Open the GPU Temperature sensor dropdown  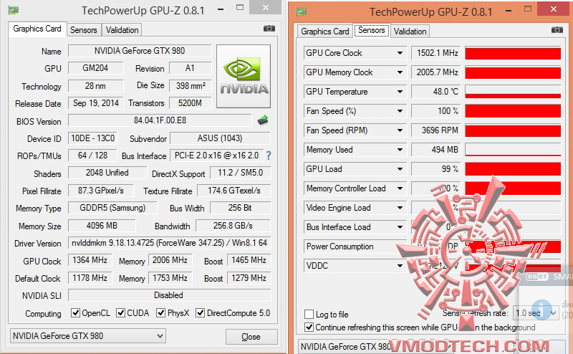click(x=400, y=92)
